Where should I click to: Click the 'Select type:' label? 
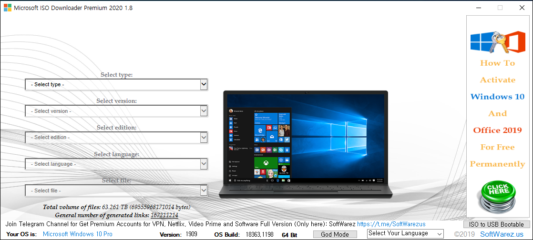[117, 75]
